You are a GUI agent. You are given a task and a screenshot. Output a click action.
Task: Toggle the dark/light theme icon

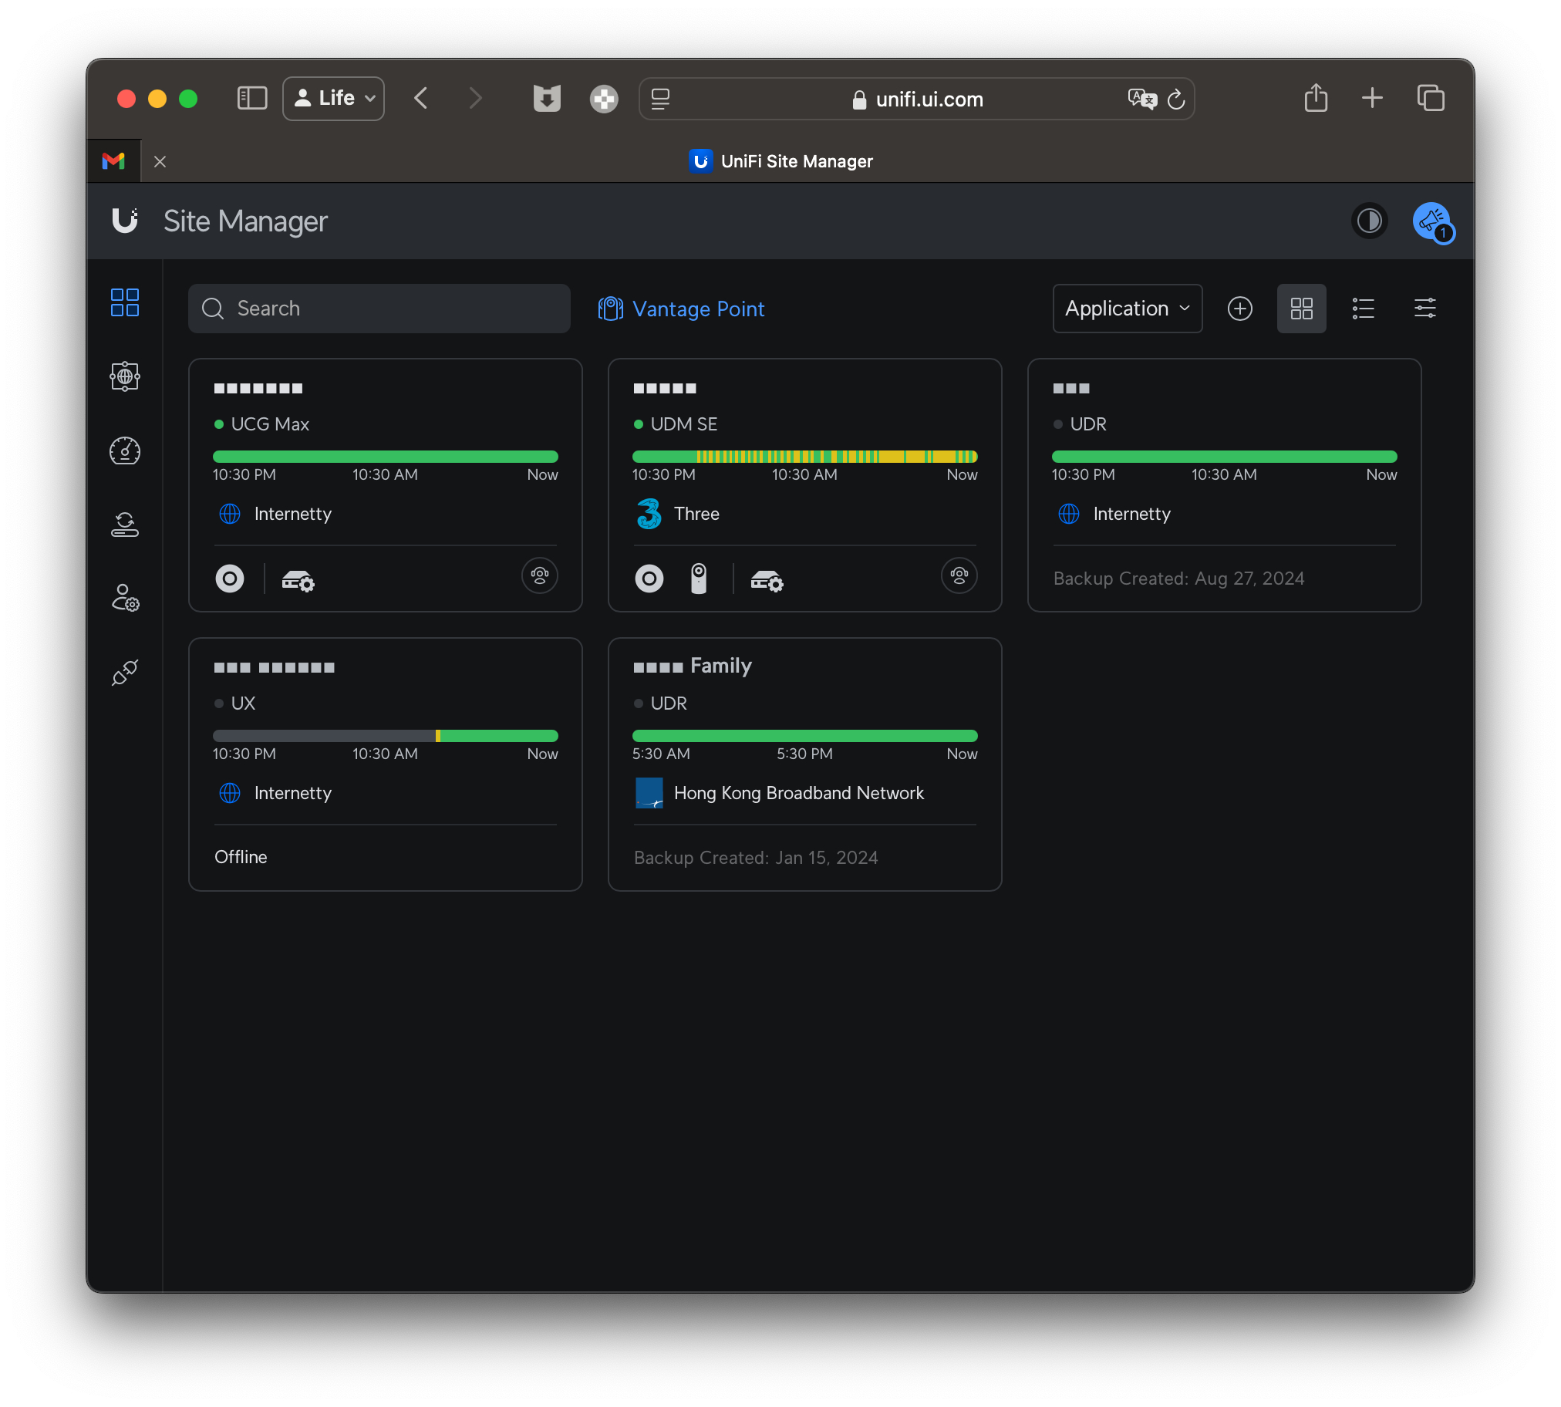click(1370, 221)
